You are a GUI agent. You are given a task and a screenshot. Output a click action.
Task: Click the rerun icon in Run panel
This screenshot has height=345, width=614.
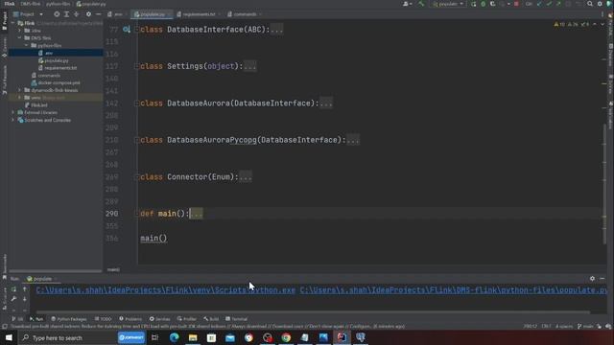point(14,289)
